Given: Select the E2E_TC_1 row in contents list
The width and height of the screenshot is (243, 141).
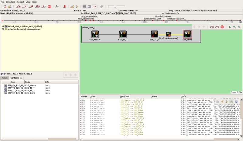Looking at the screenshot, I should click(40, 88).
